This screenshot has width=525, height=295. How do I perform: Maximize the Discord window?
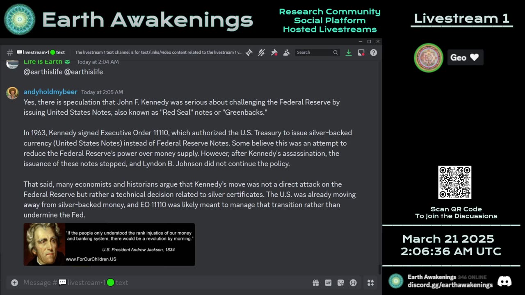[369, 41]
